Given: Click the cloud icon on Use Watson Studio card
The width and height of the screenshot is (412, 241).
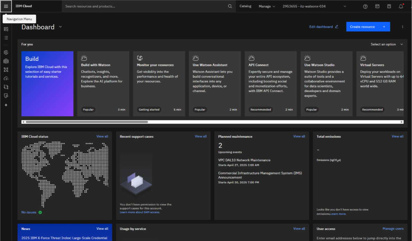Looking at the screenshot, I should [307, 58].
